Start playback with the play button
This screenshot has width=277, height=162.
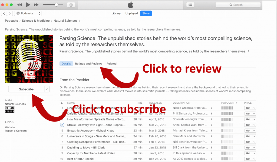28,5
